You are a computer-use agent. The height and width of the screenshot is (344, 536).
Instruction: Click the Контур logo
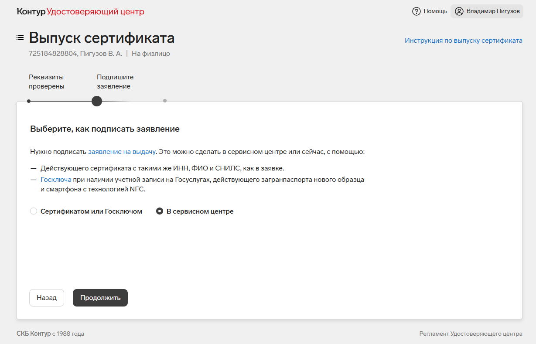[x=31, y=12]
